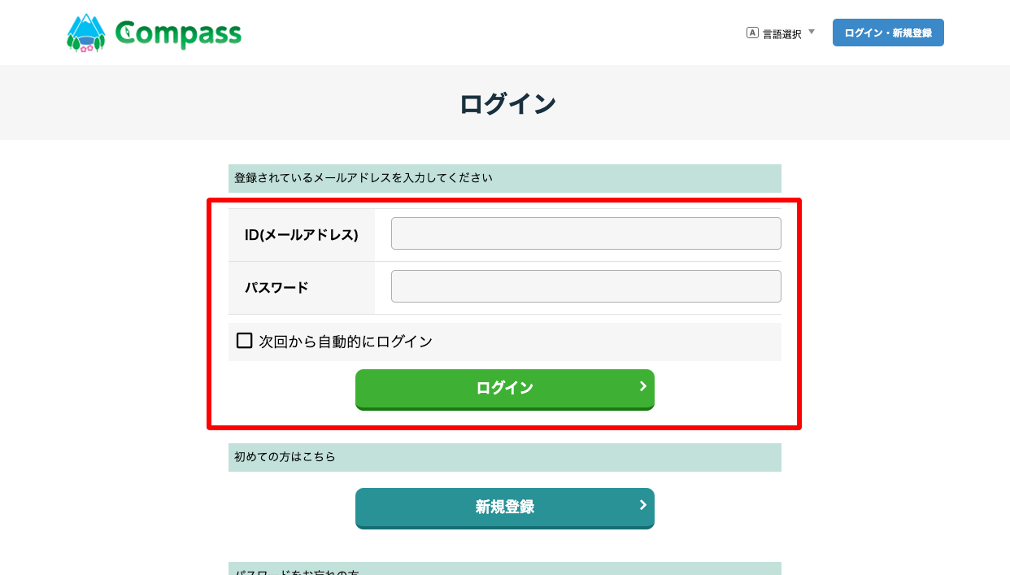Click the 初めての方はこちら section header
The image size is (1010, 575).
click(505, 457)
